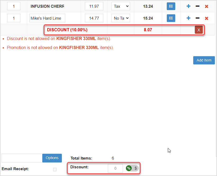This screenshot has height=176, width=217.
Task: Increase INFUSION CHERRY quantity with the plus icon
Action: [x=188, y=6]
